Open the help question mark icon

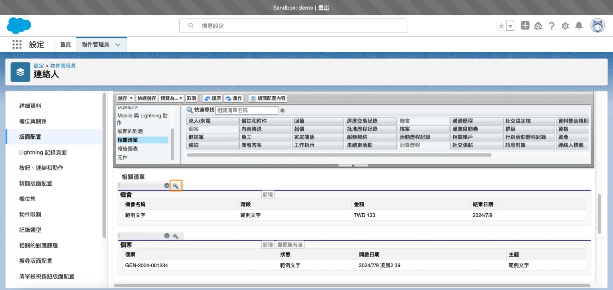(552, 26)
